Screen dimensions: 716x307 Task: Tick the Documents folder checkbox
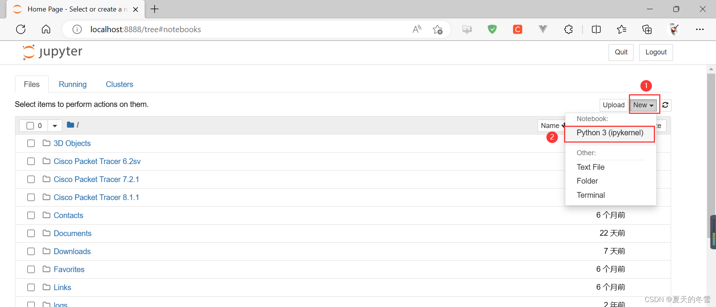click(x=31, y=233)
